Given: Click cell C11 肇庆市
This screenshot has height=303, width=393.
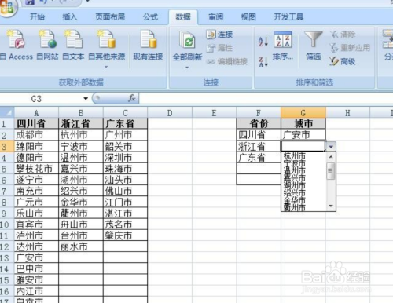Looking at the screenshot, I should pos(125,235).
